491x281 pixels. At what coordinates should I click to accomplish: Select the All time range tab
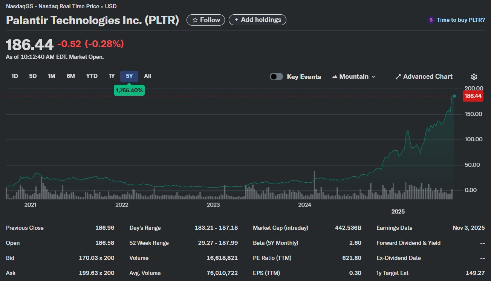(x=148, y=76)
